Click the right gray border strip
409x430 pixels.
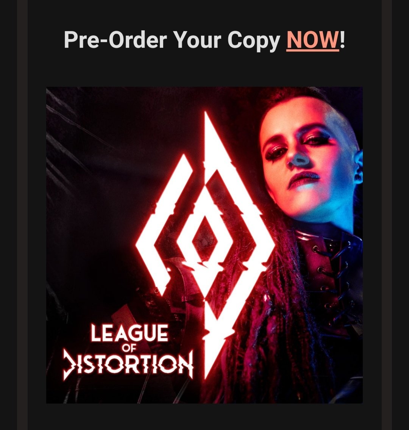[387, 215]
